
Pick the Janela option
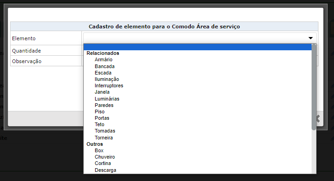pos(102,92)
